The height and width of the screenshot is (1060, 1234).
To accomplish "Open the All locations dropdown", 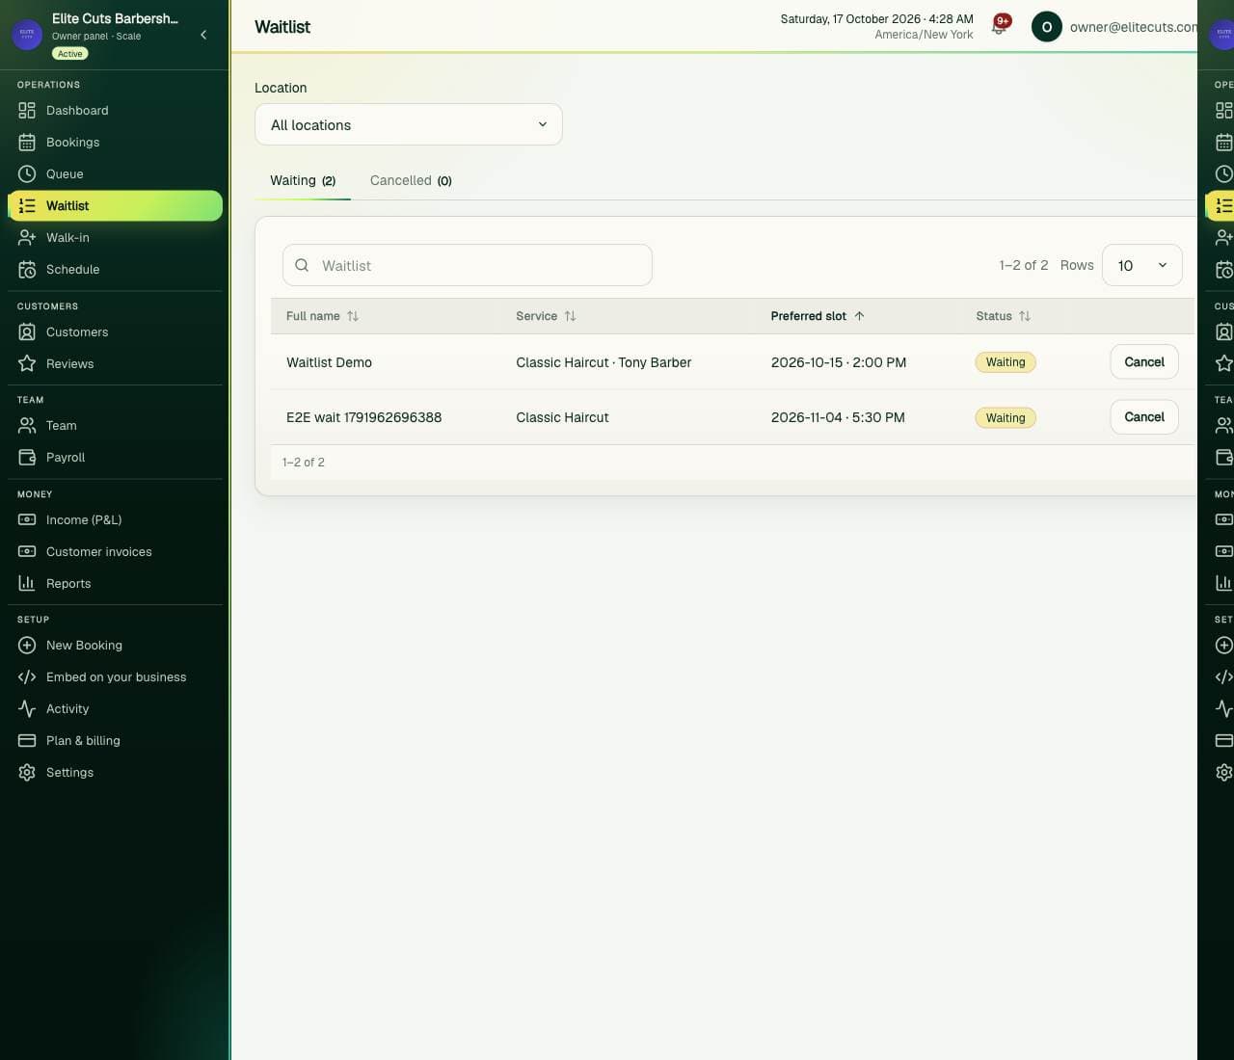I will pos(409,124).
